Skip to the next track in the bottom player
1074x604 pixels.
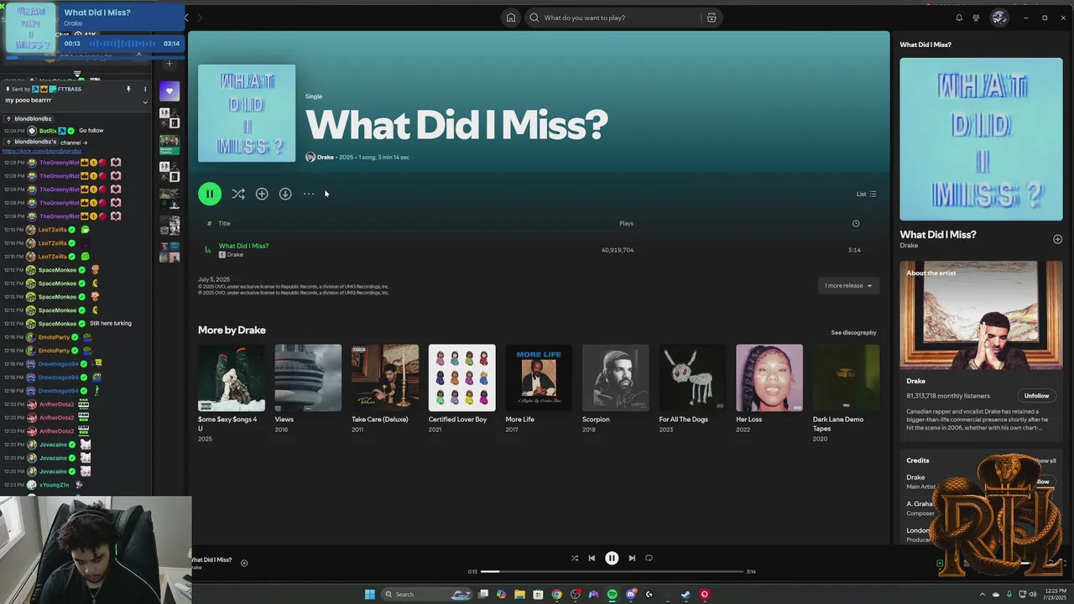click(632, 558)
